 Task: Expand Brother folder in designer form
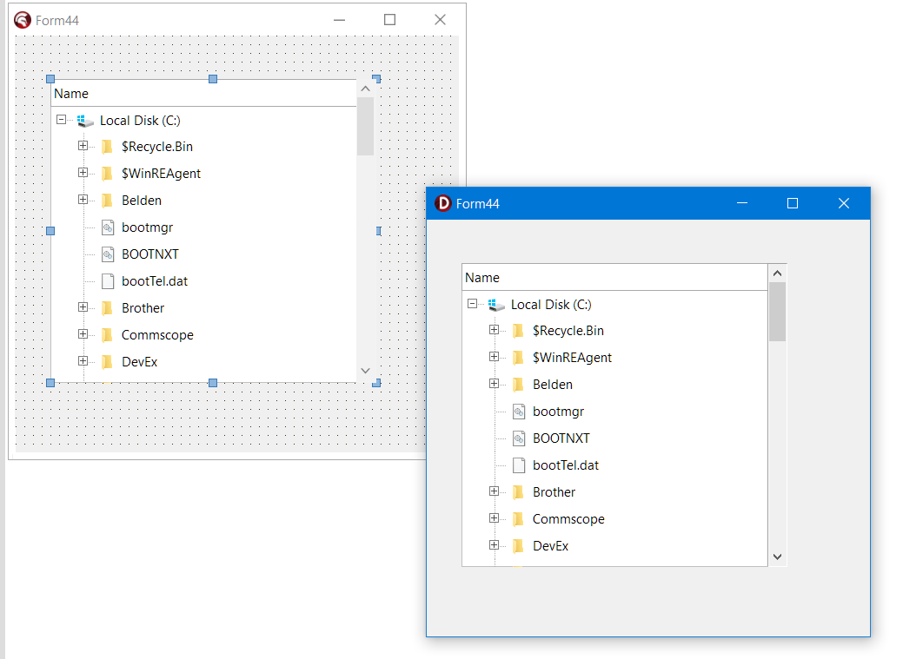(x=83, y=307)
